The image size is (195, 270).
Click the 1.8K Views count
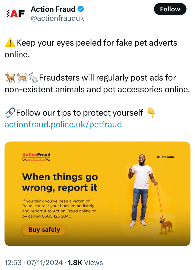85,262
